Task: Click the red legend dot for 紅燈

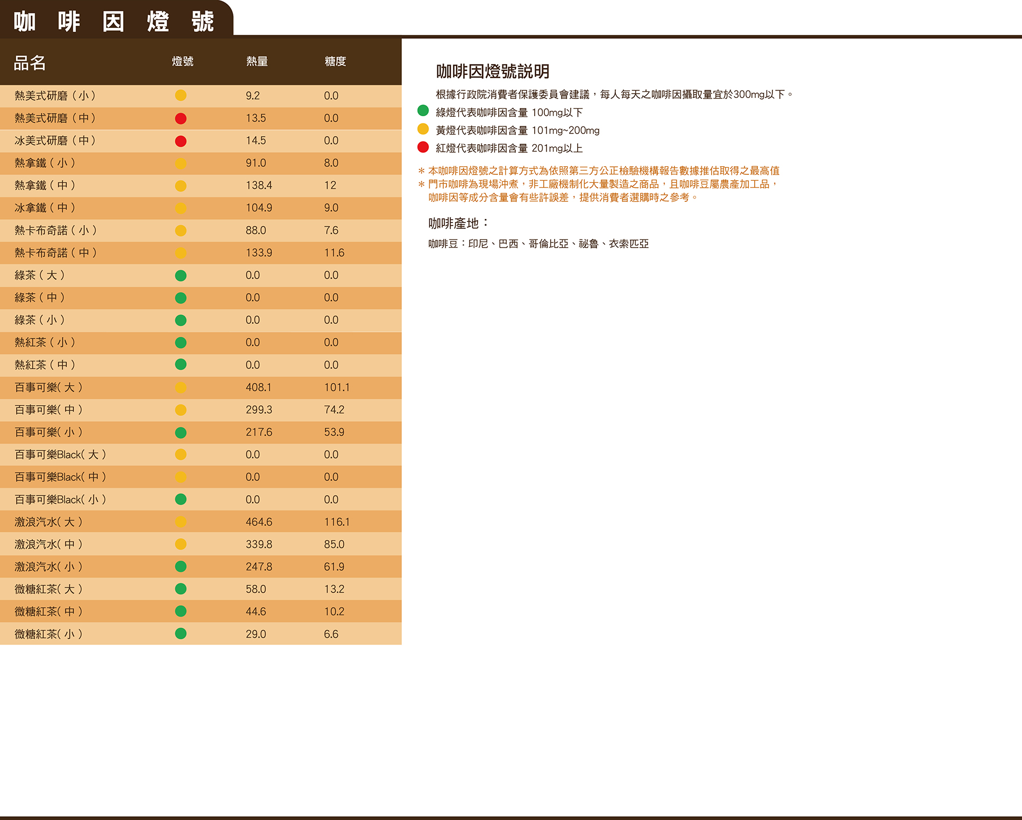Action: pos(423,147)
